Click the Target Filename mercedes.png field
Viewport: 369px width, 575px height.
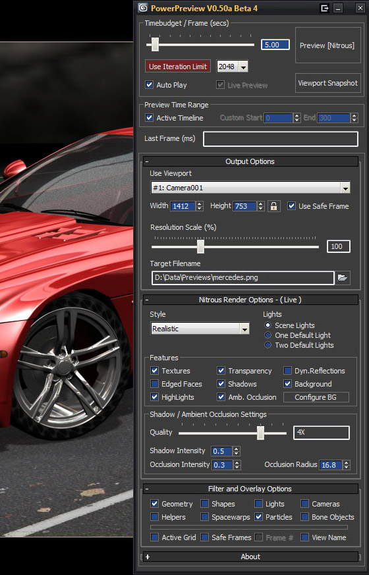(243, 277)
